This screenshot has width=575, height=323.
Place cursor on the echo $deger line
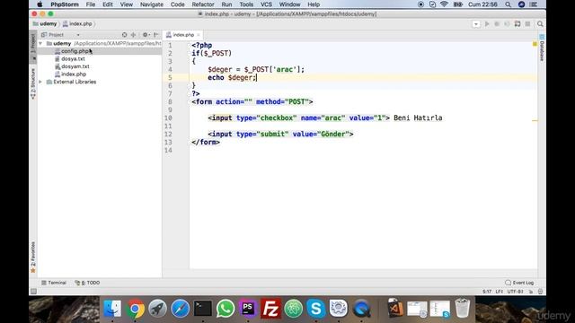[x=232, y=78]
